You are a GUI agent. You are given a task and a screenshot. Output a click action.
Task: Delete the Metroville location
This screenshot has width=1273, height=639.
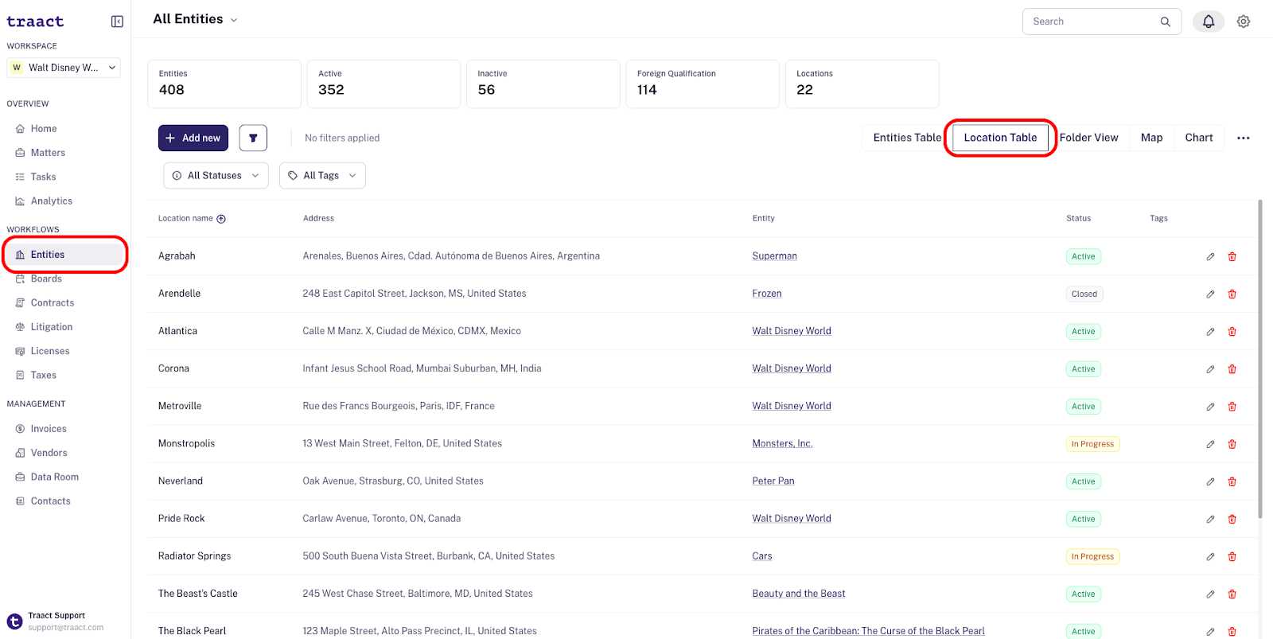point(1232,406)
